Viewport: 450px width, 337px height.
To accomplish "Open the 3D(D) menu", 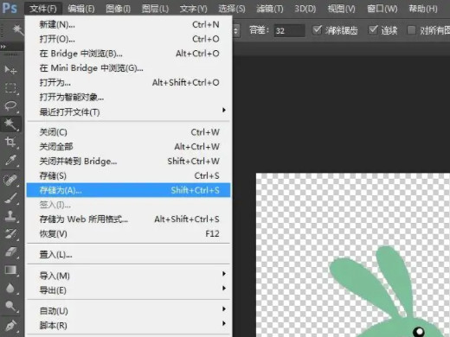I will coord(305,9).
